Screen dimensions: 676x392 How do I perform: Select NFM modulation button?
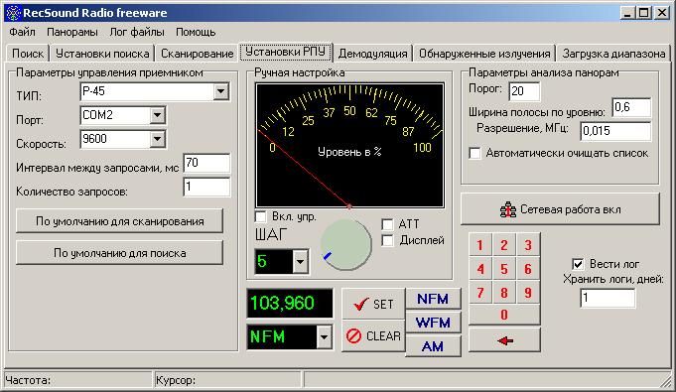[x=433, y=299]
